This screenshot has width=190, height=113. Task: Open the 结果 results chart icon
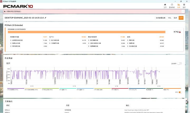(179, 5)
